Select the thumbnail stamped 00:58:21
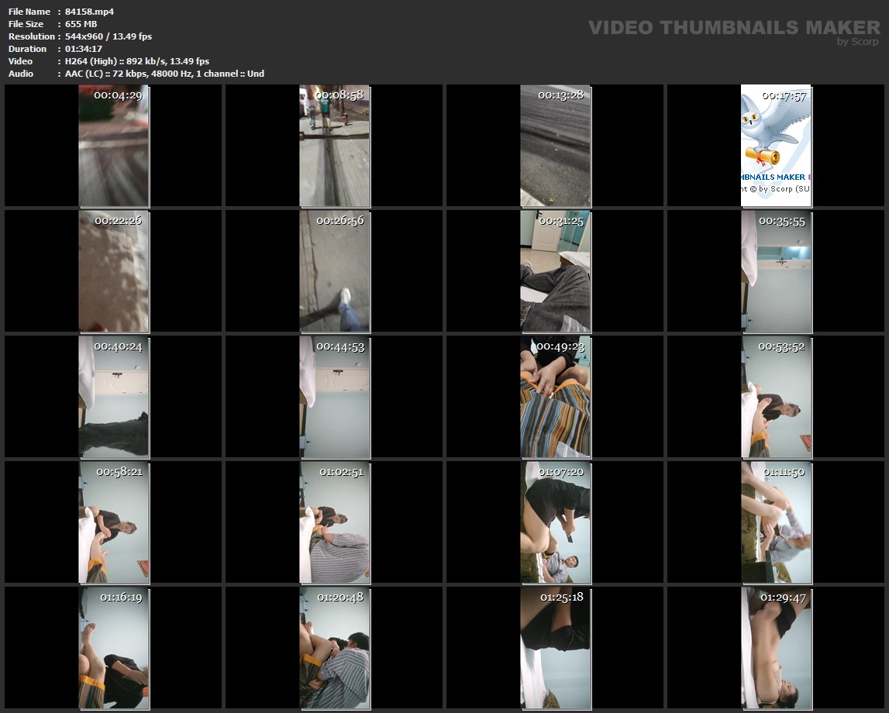This screenshot has height=713, width=889. coord(114,522)
